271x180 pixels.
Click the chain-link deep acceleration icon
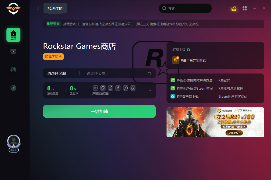[96, 88]
